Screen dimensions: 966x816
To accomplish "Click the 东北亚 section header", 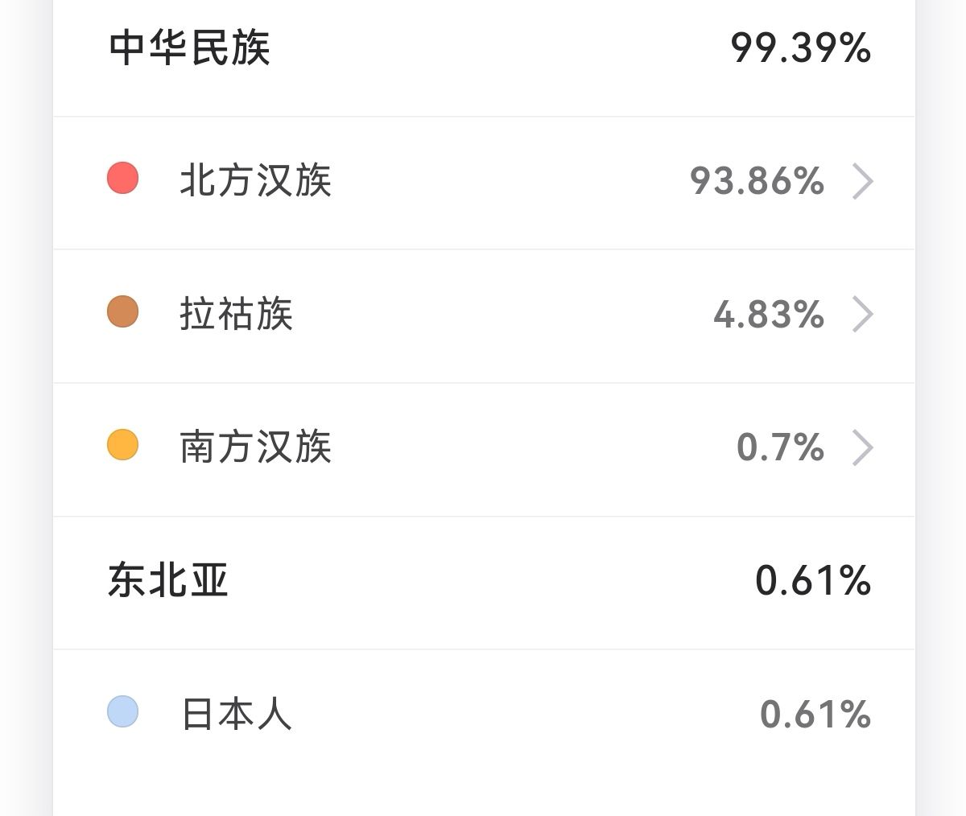I will tap(168, 580).
